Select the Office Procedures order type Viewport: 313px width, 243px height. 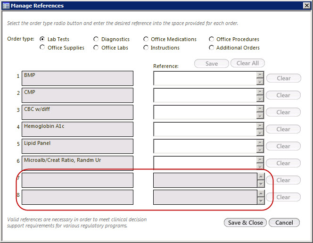pyautogui.click(x=211, y=39)
